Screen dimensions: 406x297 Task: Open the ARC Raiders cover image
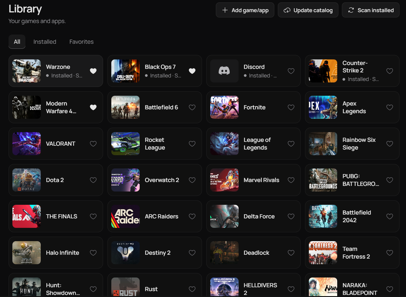[x=125, y=216]
